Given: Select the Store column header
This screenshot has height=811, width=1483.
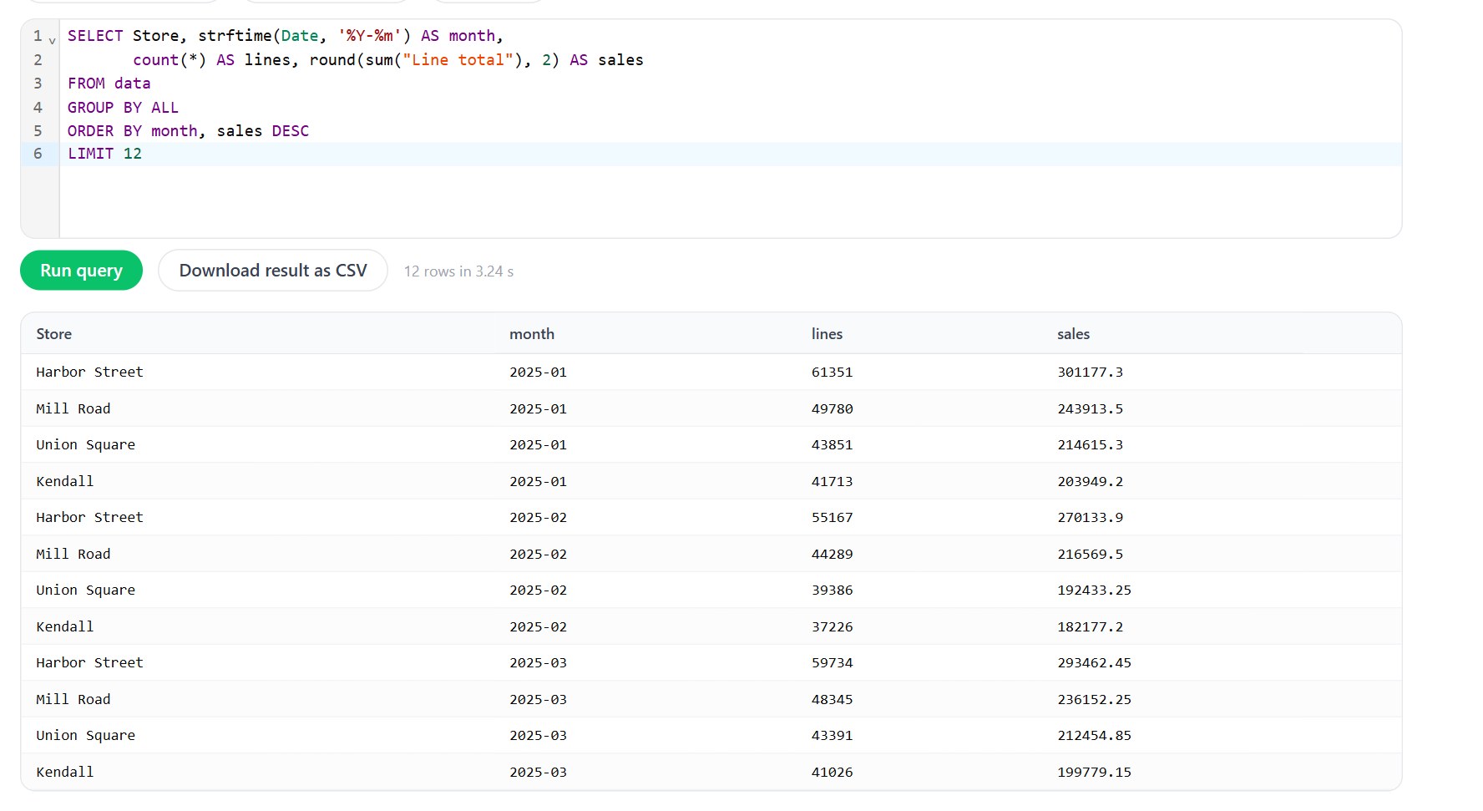Looking at the screenshot, I should click(x=54, y=334).
